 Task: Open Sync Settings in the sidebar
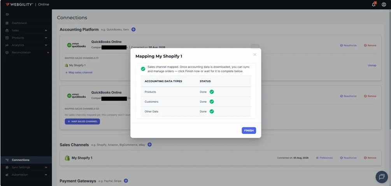(x=21, y=167)
